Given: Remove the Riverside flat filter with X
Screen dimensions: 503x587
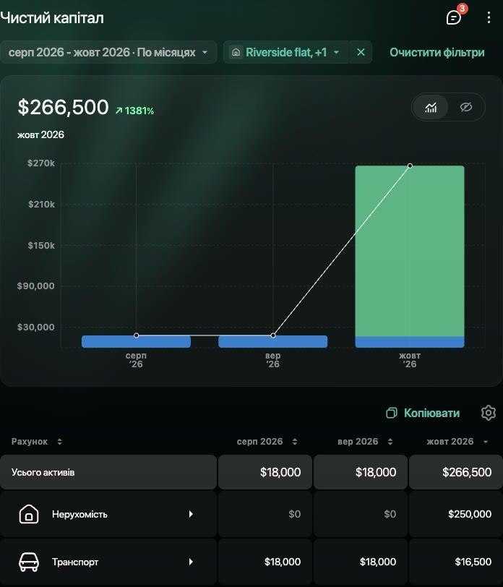Looking at the screenshot, I should pyautogui.click(x=361, y=52).
